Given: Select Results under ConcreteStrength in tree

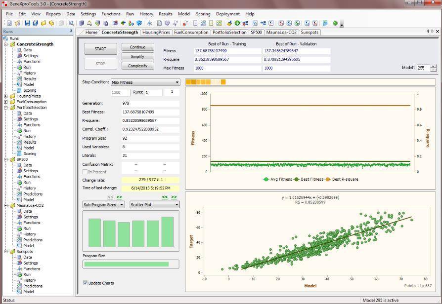Looking at the screenshot, I should (x=30, y=79).
